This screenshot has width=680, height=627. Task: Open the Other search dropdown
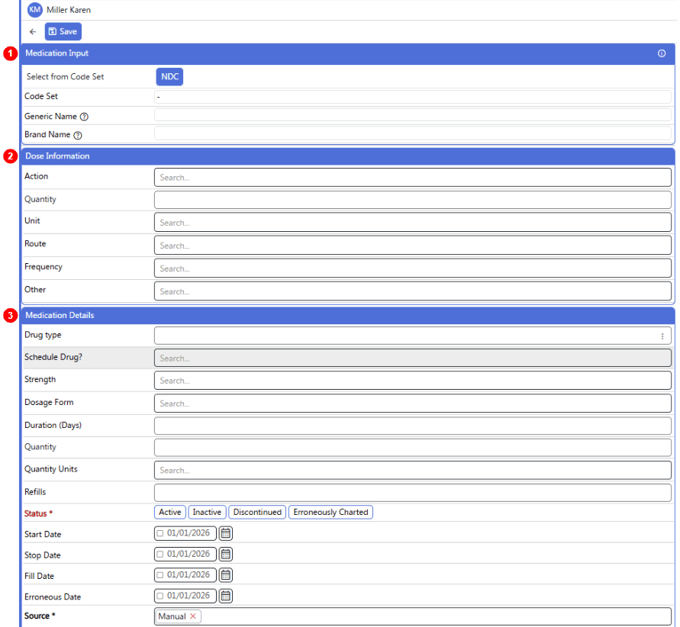(x=413, y=291)
